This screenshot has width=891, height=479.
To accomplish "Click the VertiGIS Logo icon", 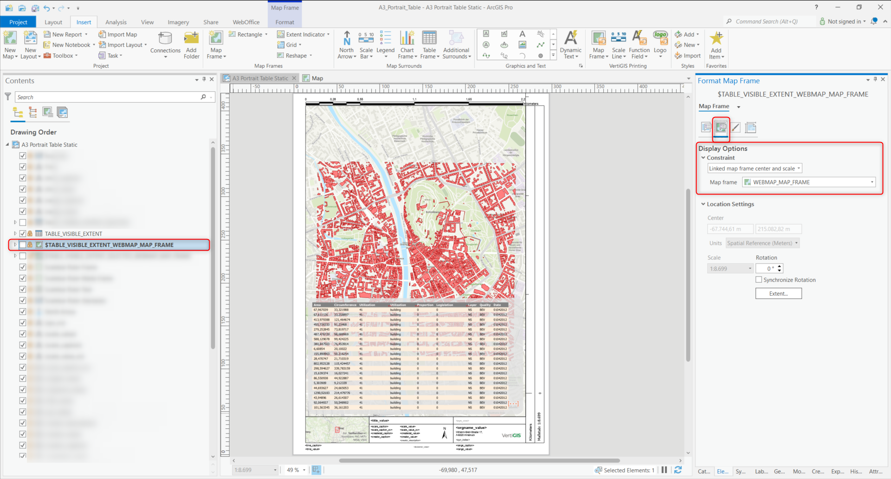I will tap(660, 38).
